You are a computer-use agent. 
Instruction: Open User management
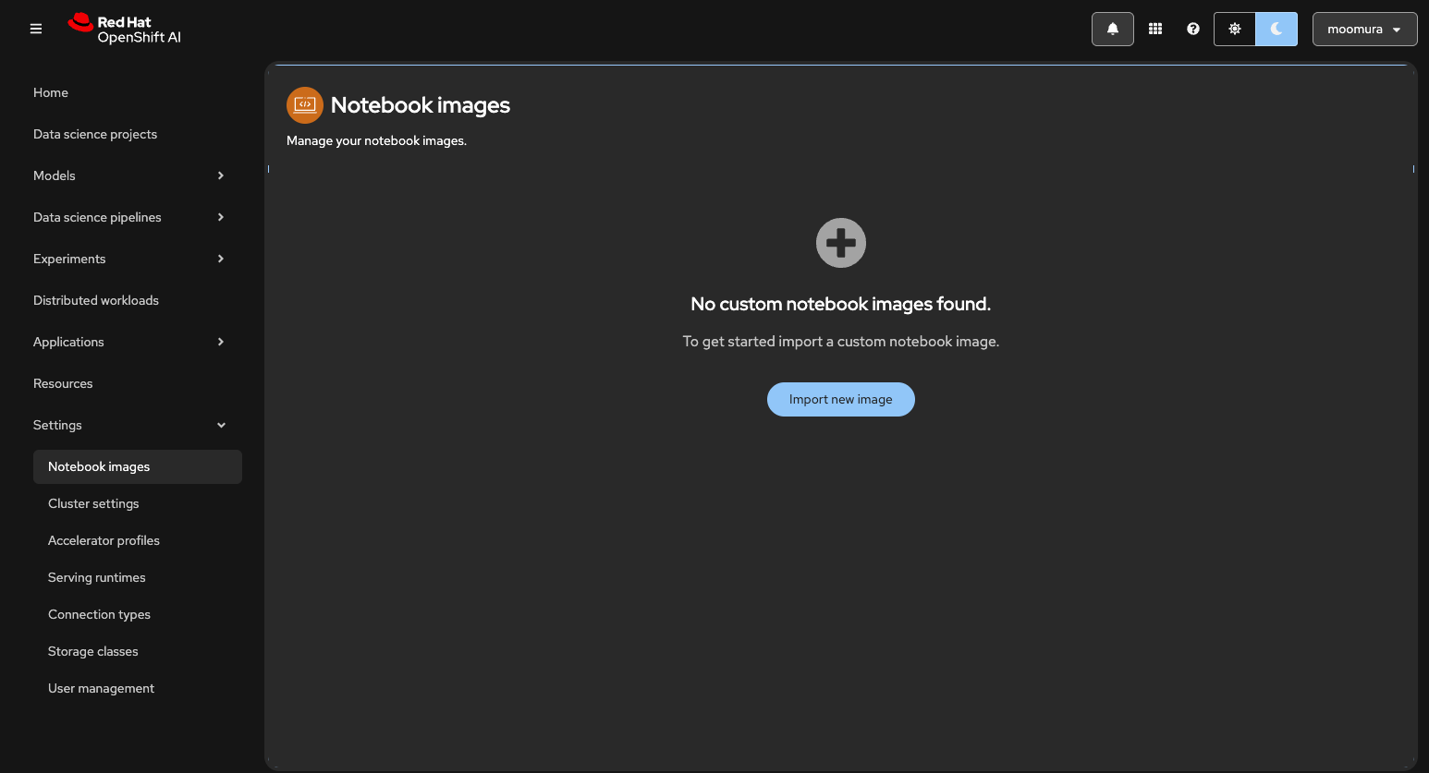point(138,688)
